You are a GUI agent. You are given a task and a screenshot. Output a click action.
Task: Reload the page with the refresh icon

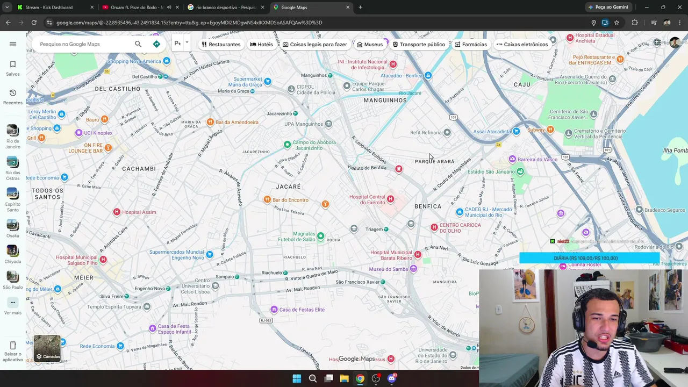34,23
